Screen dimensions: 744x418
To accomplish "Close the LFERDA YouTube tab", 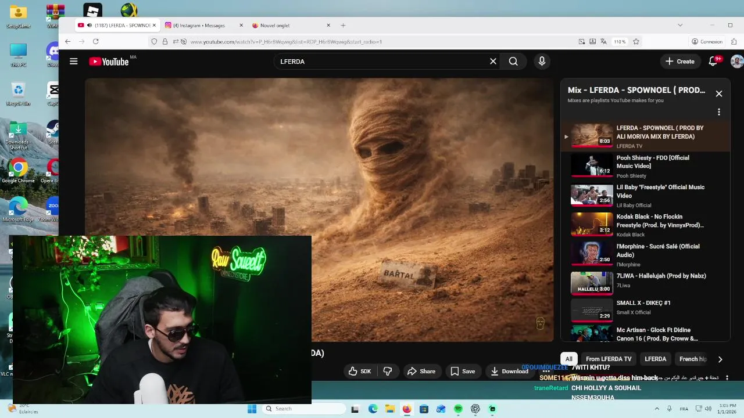I will (x=154, y=25).
